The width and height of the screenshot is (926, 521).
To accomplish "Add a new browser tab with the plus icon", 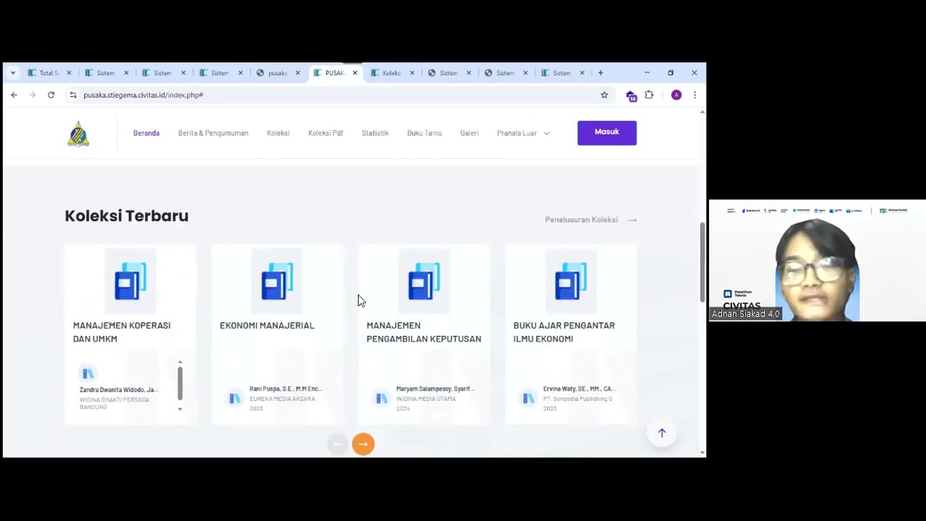I will 600,72.
